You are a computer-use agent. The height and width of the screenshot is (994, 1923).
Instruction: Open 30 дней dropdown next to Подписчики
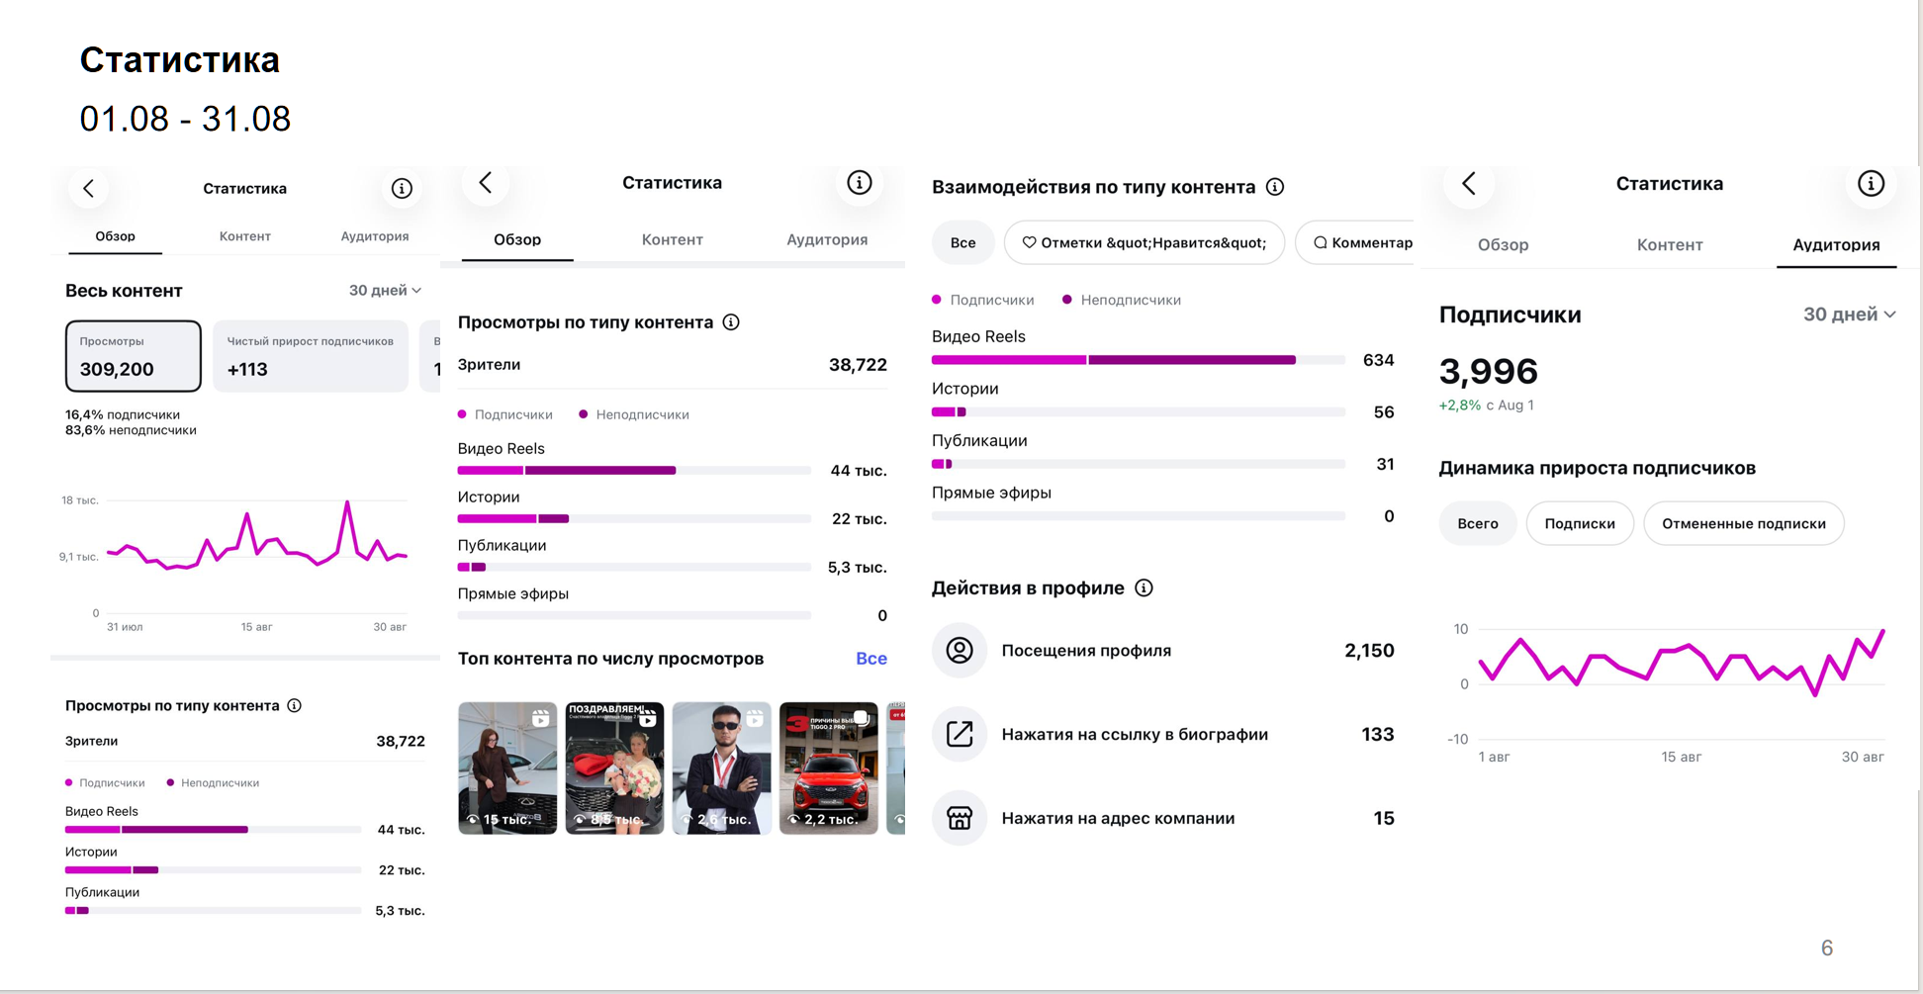coord(1849,315)
